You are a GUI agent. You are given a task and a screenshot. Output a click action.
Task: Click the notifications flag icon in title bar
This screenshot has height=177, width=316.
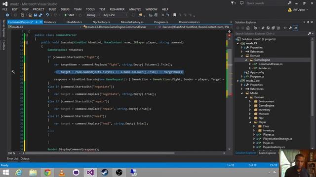233,3
